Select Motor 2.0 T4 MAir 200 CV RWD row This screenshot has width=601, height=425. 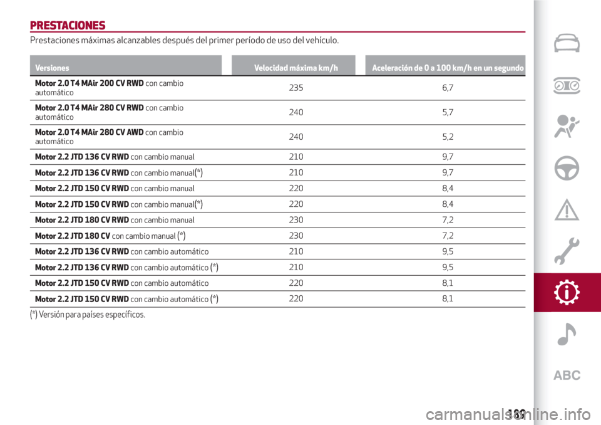pos(277,88)
